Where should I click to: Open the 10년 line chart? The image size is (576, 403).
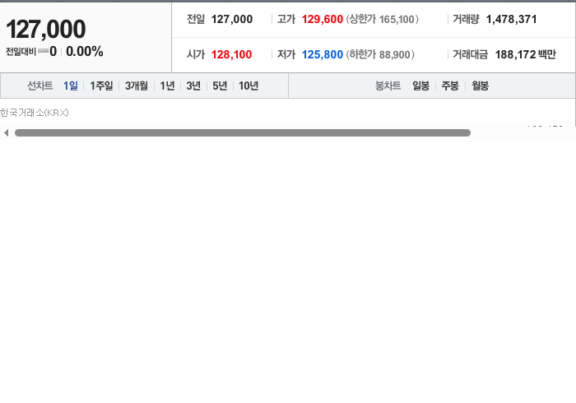[249, 86]
